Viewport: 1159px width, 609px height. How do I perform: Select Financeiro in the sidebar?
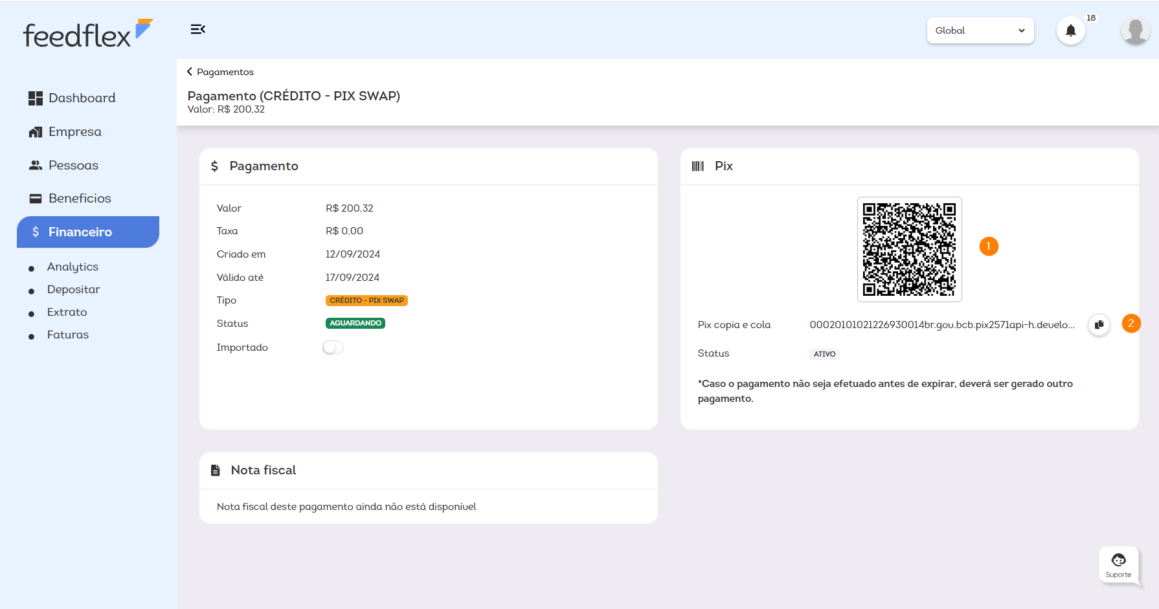(x=88, y=232)
